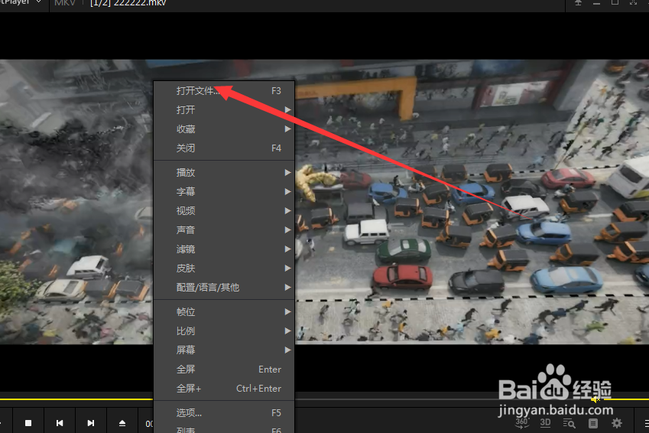Select 全屏+ Ctrl+Enter menu entry
The height and width of the screenshot is (433, 649).
(x=223, y=389)
